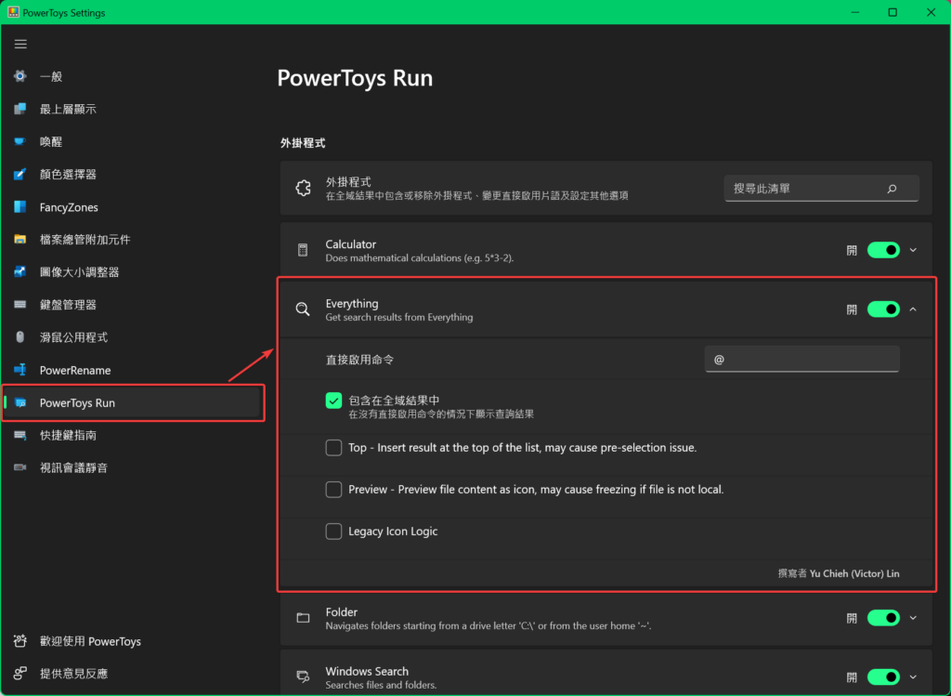This screenshot has width=951, height=696.
Task: Open 視訊會議靜音 settings page
Action: 132,467
